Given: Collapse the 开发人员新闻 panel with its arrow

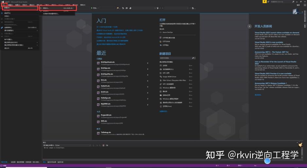Looking at the screenshot, I should point(249,26).
